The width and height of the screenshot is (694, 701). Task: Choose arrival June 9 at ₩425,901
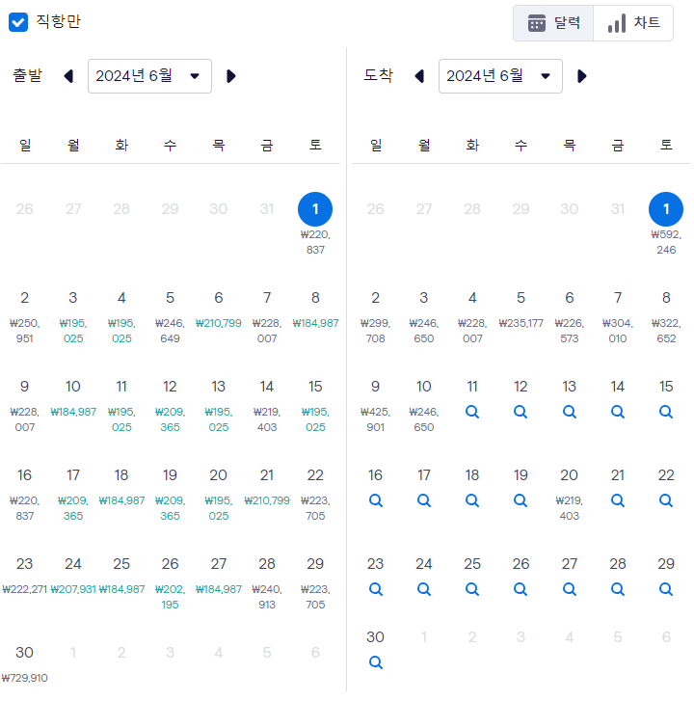click(x=375, y=406)
